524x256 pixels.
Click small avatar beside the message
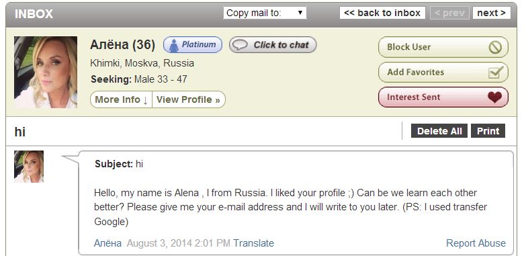[29, 167]
